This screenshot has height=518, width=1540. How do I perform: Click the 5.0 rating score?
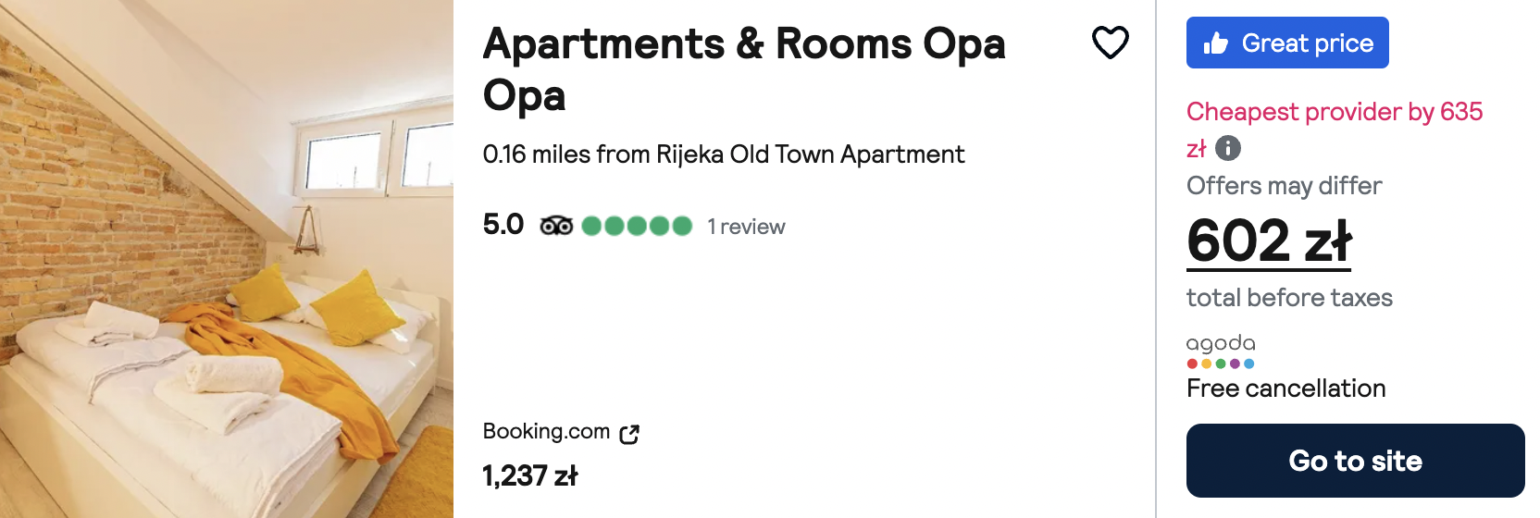click(x=503, y=225)
